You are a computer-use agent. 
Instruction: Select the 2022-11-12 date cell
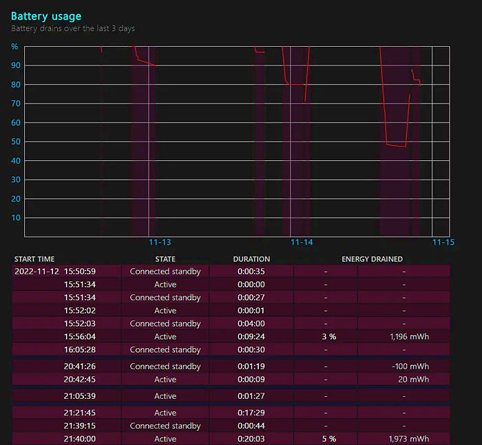coord(36,272)
